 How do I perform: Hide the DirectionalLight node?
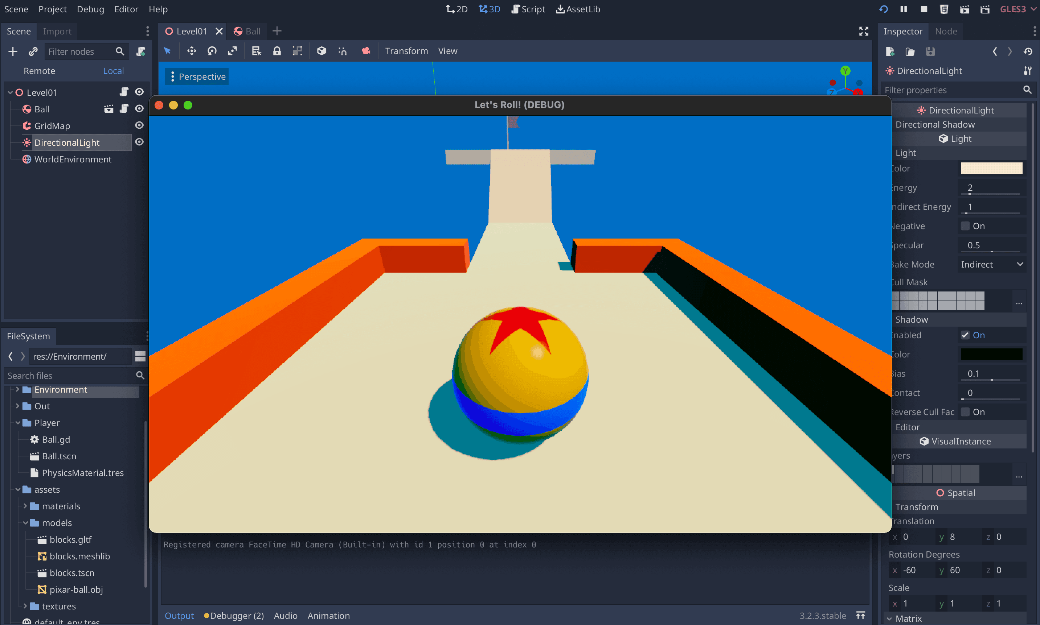tap(139, 142)
